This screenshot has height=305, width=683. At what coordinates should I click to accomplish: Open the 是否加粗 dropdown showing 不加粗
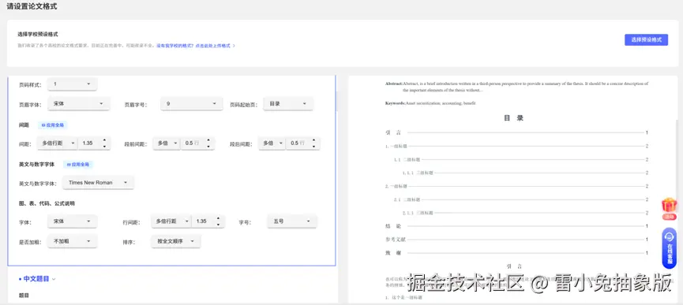tap(72, 241)
